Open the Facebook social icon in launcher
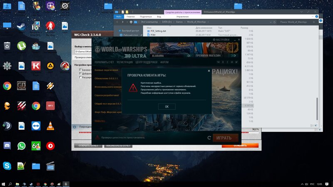The image size is (333, 187). click(x=227, y=62)
